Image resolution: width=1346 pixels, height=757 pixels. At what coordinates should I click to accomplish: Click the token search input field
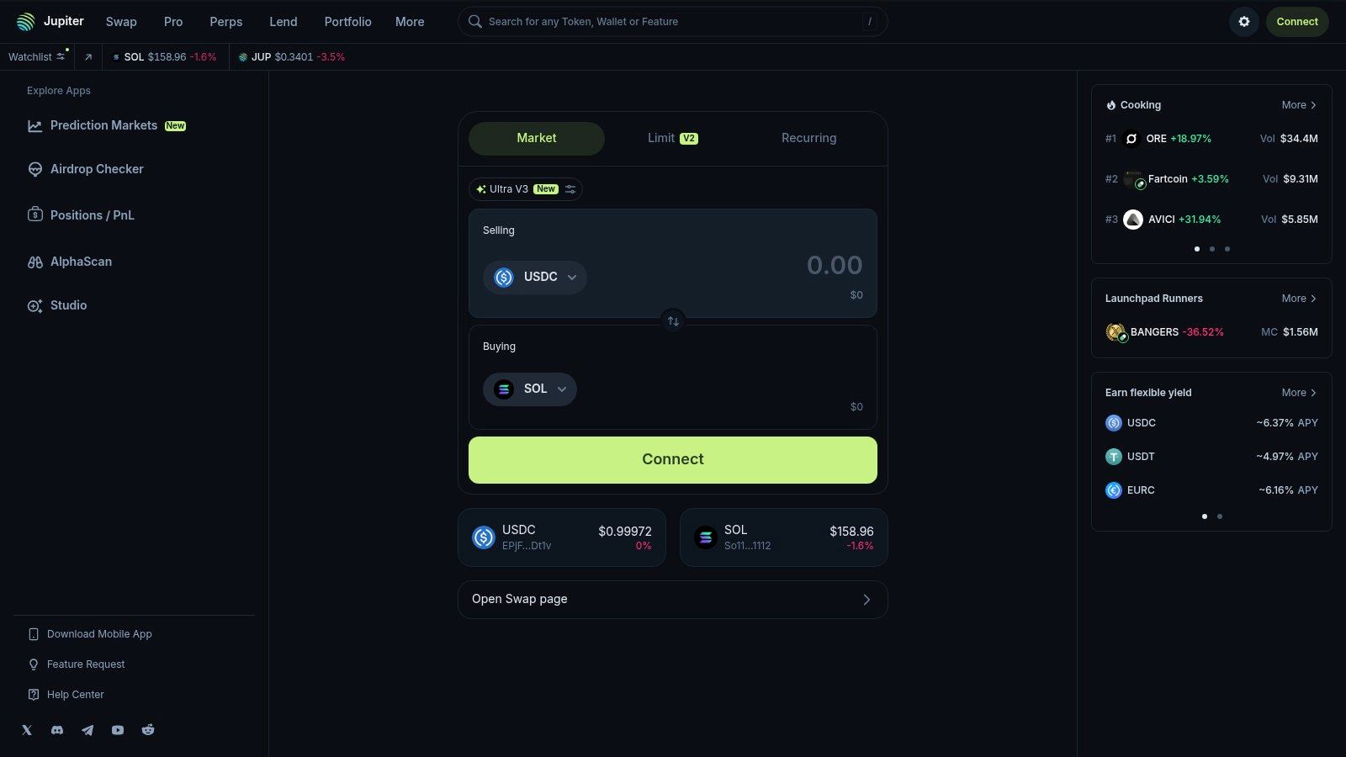click(x=673, y=22)
